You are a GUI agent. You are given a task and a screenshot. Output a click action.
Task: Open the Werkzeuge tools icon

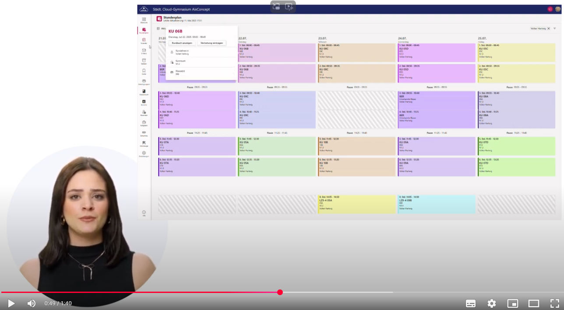pyautogui.click(x=144, y=143)
